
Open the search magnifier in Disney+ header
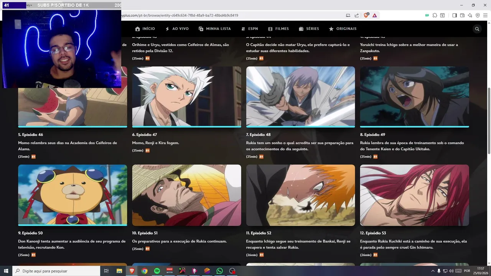(477, 29)
